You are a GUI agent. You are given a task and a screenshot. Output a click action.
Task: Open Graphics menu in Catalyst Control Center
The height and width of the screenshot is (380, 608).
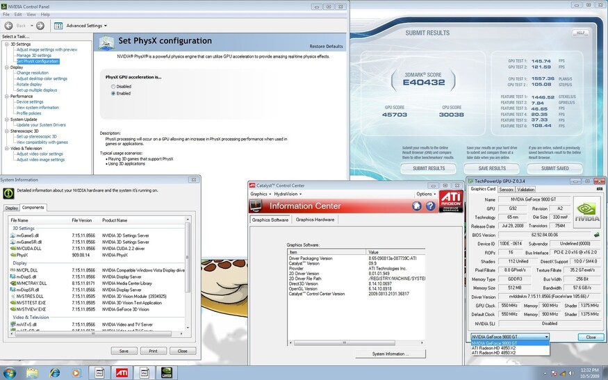[x=261, y=194]
